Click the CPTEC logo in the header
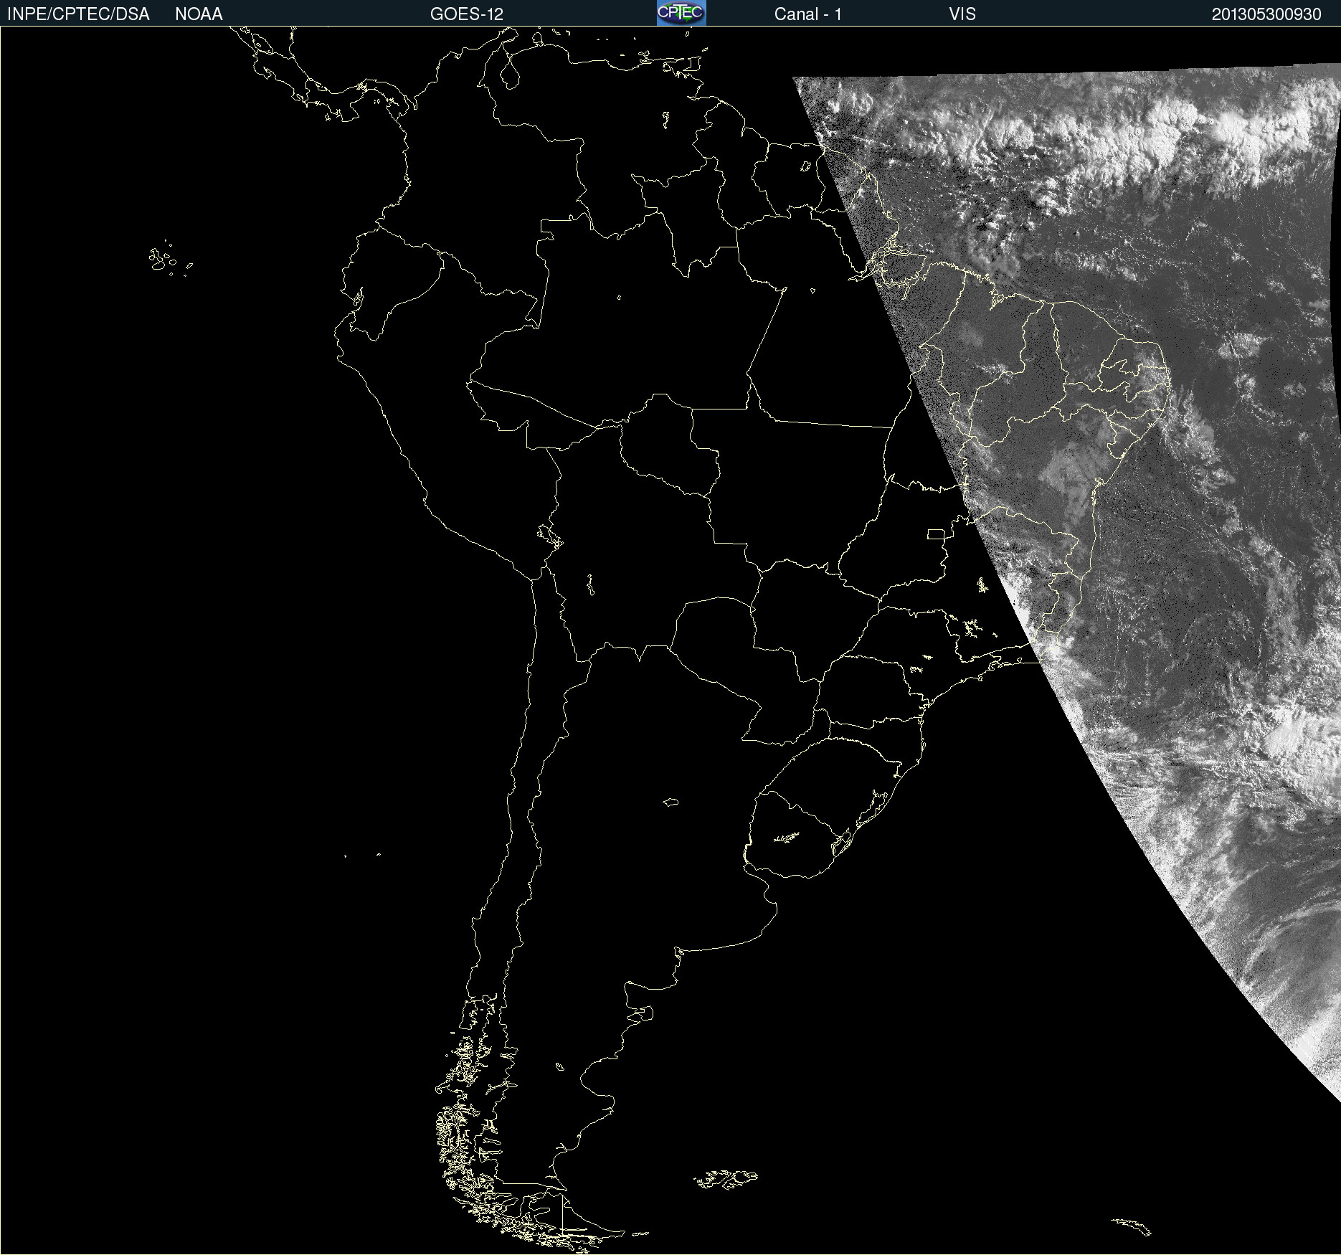Image resolution: width=1341 pixels, height=1255 pixels. [x=681, y=13]
